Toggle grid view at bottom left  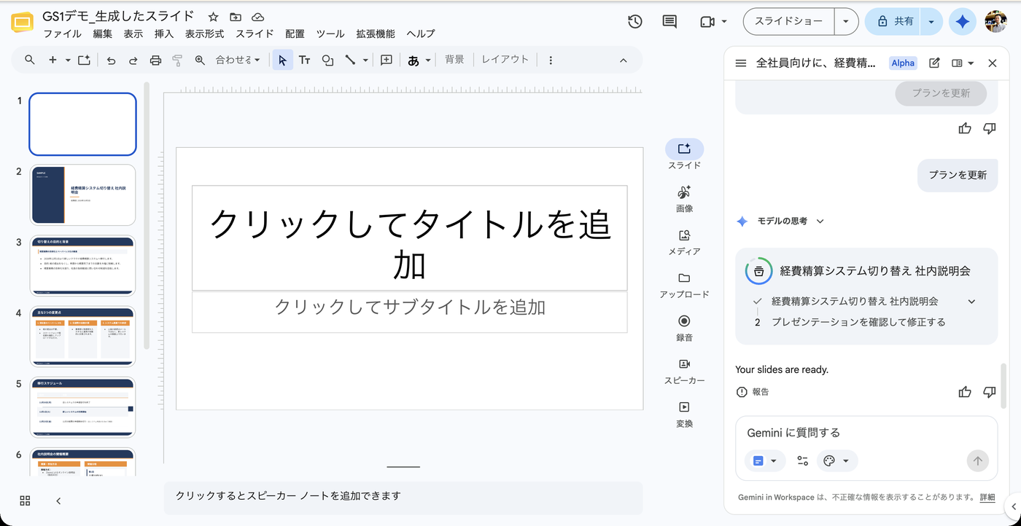pos(25,501)
